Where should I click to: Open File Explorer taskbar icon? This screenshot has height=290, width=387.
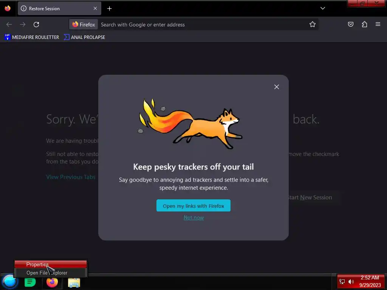tap(74, 282)
